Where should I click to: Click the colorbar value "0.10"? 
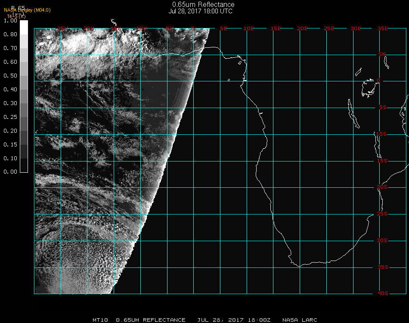pyautogui.click(x=10, y=158)
